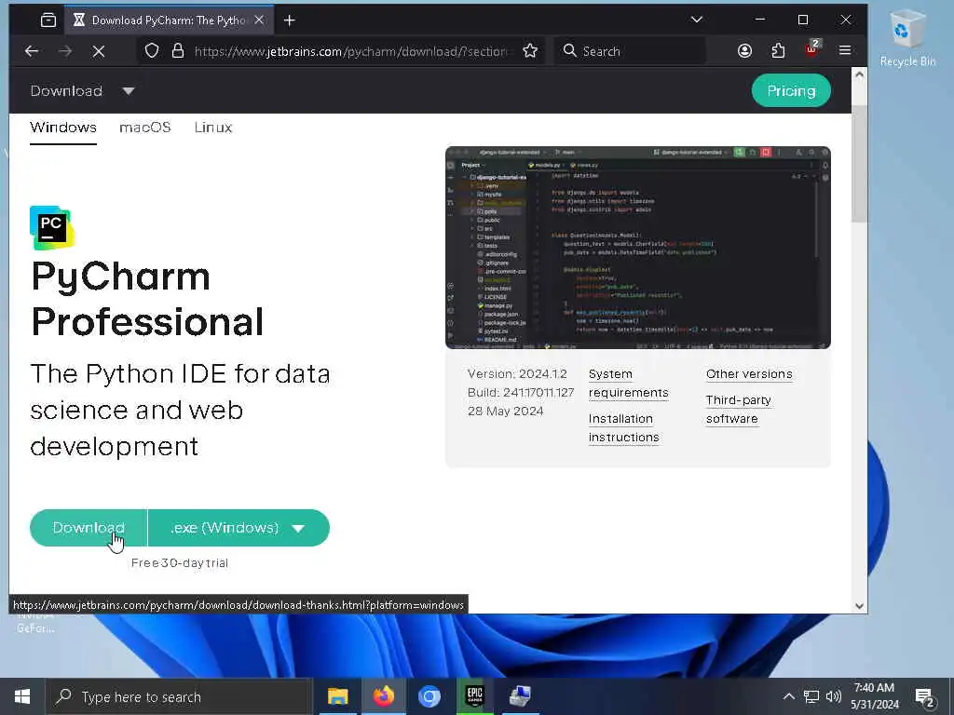
Task: Open the blue circular browser taskbar icon
Action: [429, 696]
